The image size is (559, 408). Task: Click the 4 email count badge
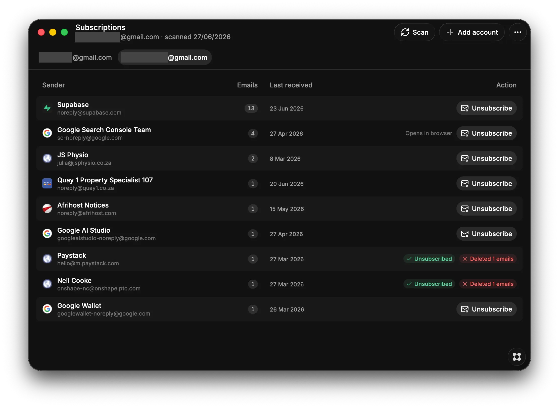click(x=253, y=133)
